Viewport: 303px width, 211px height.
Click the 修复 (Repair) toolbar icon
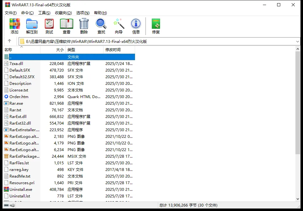click(x=156, y=26)
